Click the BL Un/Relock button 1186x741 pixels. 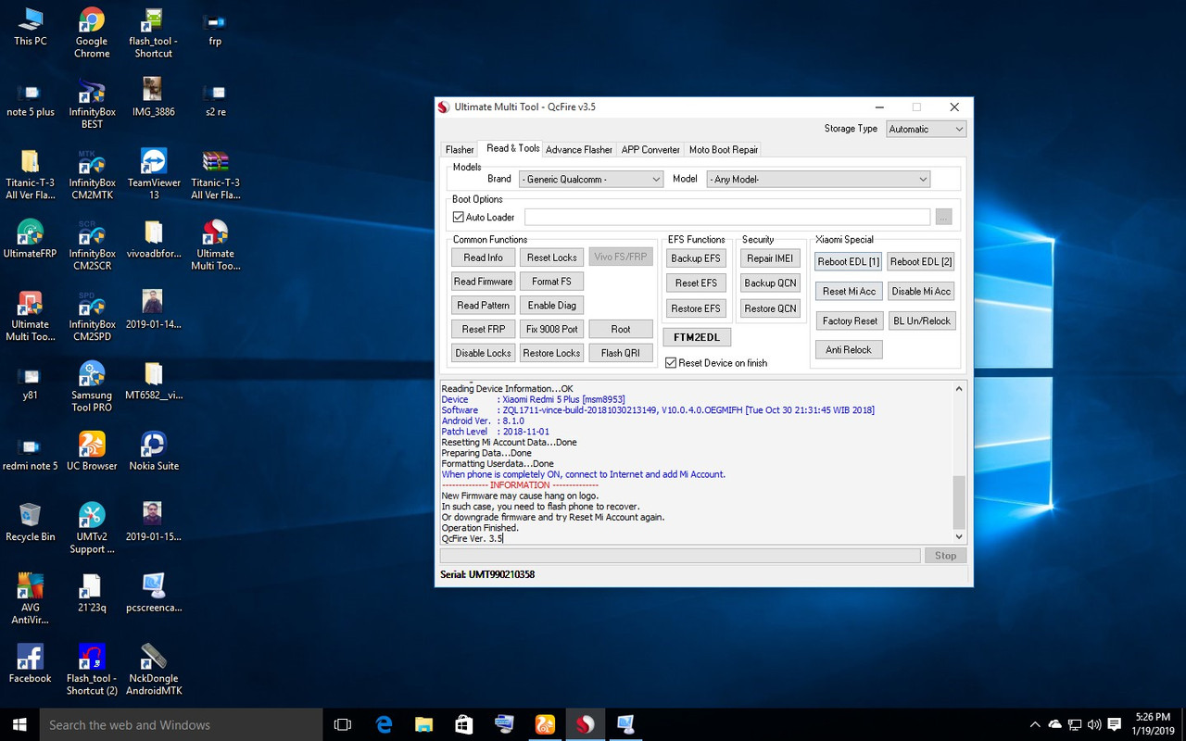pyautogui.click(x=921, y=320)
